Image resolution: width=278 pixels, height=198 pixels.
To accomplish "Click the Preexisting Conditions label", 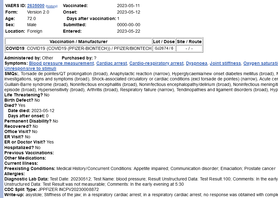I will (x=30, y=168).
